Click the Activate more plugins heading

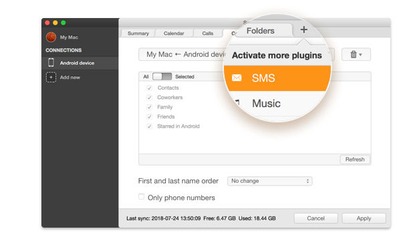[277, 56]
